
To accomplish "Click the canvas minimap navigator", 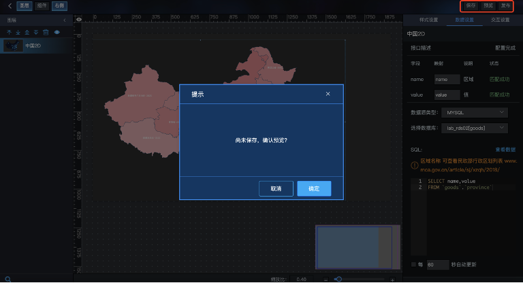I will (358, 247).
